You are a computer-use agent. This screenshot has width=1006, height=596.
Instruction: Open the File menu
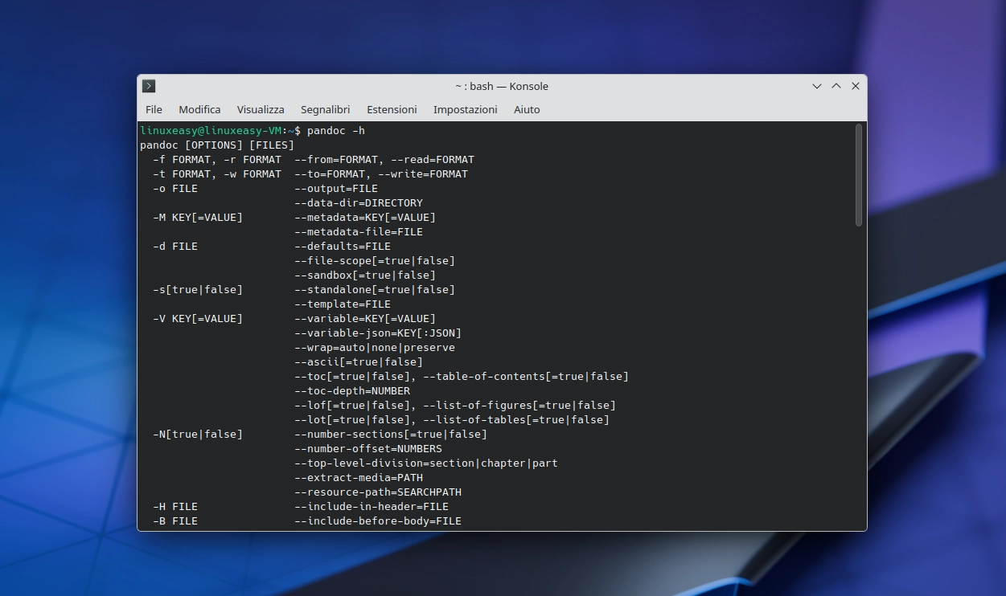click(x=154, y=109)
